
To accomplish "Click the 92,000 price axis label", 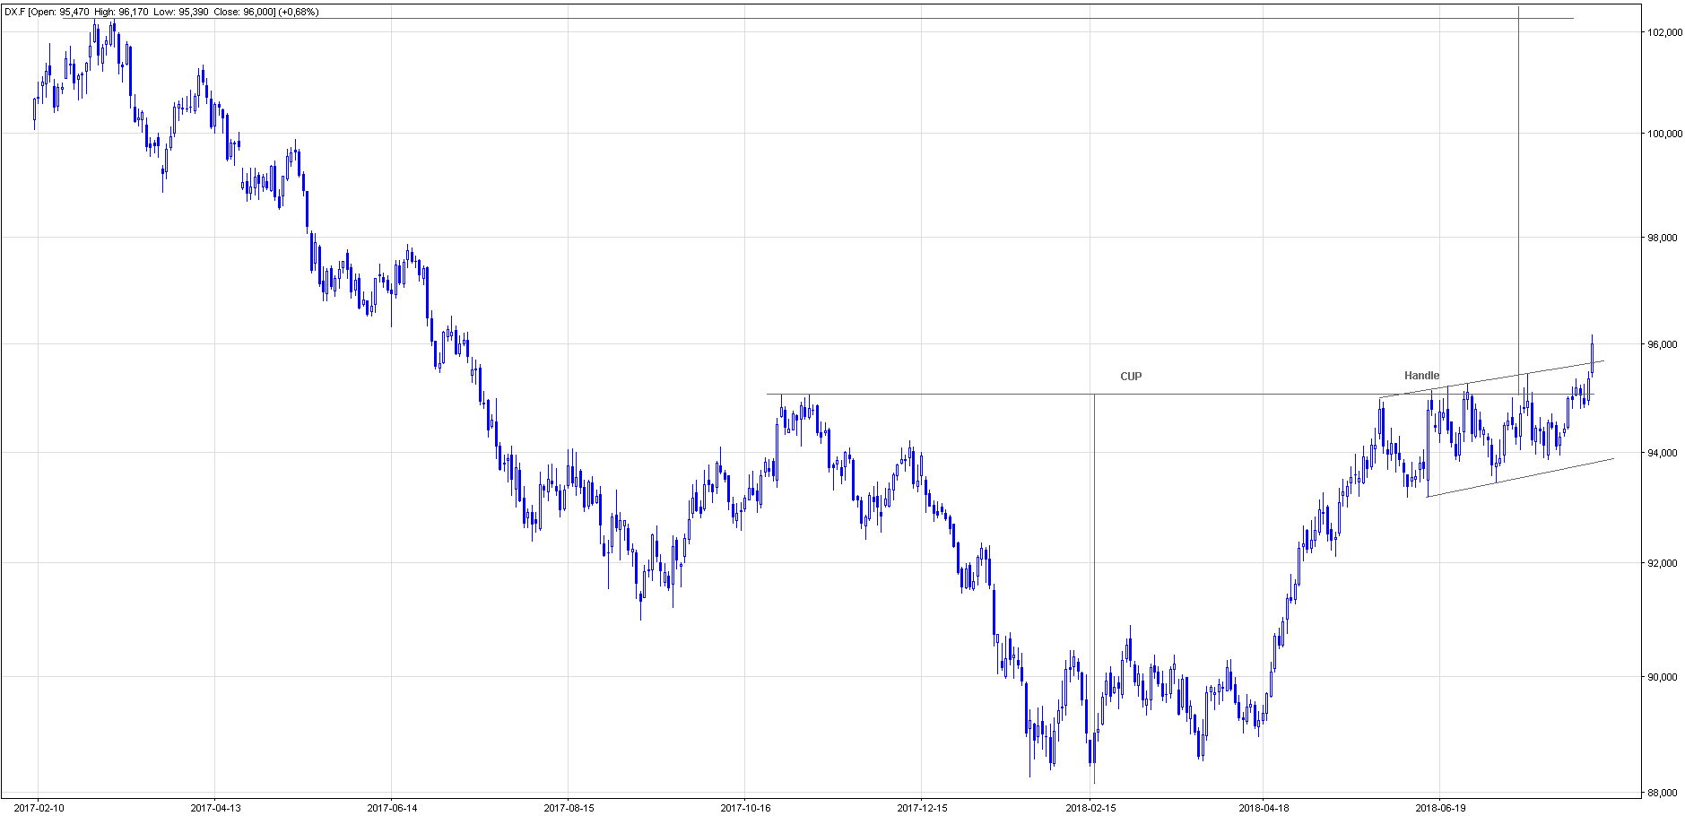I will [1664, 563].
